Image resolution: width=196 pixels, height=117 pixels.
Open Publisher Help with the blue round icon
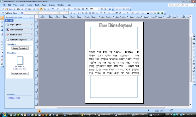[x=110, y=9]
